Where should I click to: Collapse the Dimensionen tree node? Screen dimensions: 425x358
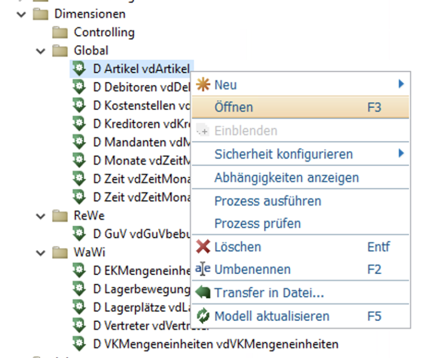(21, 14)
